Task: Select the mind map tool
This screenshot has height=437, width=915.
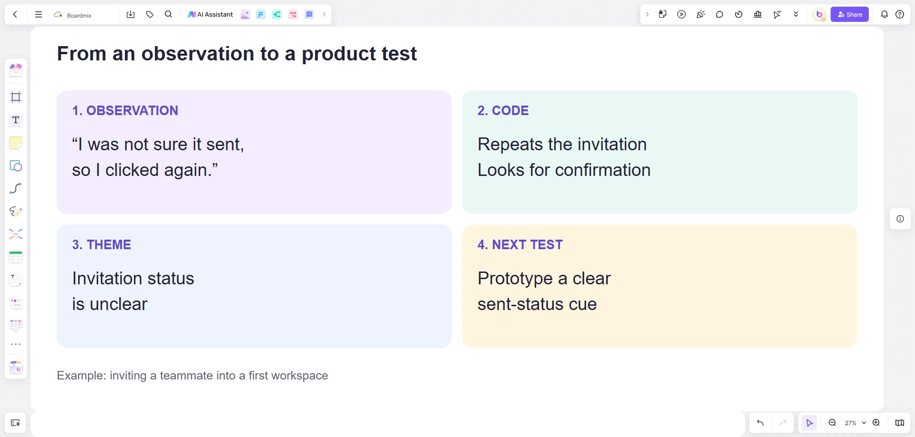Action: pos(16,234)
